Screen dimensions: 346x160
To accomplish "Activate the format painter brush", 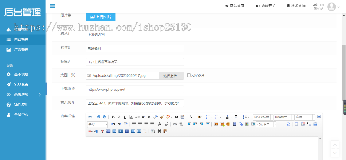I will coord(162,117).
